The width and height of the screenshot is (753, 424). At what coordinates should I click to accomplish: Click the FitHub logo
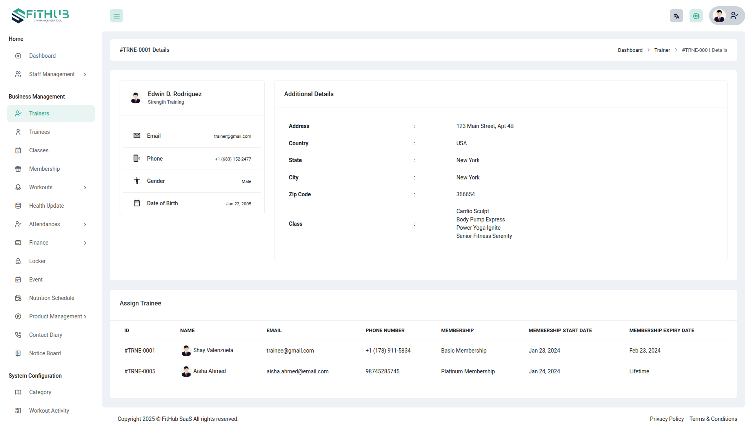40,16
